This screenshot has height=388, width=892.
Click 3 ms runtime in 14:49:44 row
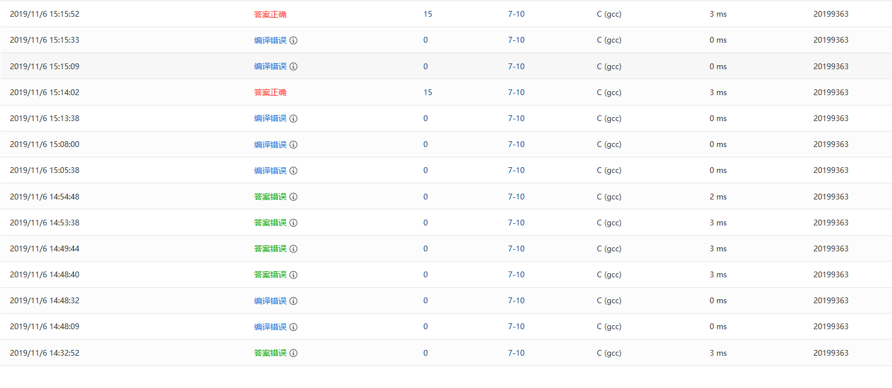(x=718, y=248)
